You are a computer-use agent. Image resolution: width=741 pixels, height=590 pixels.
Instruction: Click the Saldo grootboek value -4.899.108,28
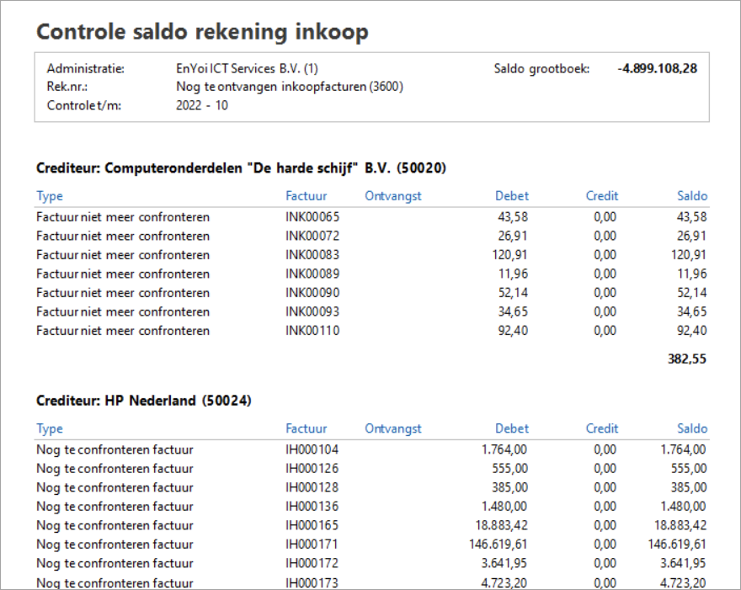[x=657, y=68]
